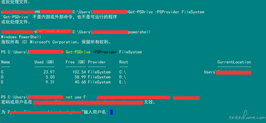
Task: Click the E:\ root entry
Action: (x=123, y=82)
